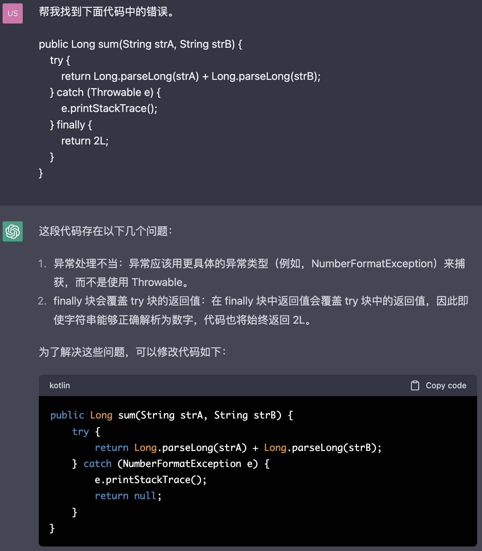Image resolution: width=482 pixels, height=551 pixels.
Task: Select the NumberFormatException text in code
Action: (178, 464)
